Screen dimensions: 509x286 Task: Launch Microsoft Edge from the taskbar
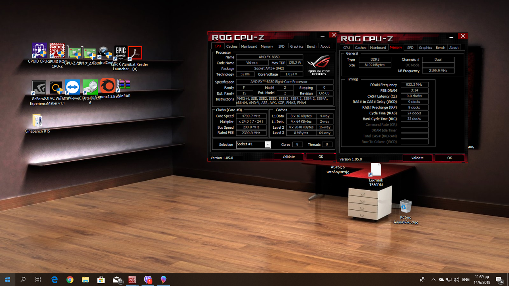click(x=54, y=280)
